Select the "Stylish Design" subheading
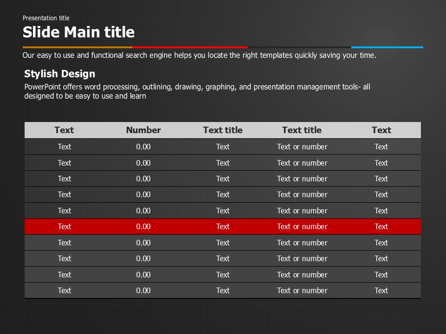Screen dimensions: 446x334 point(59,74)
